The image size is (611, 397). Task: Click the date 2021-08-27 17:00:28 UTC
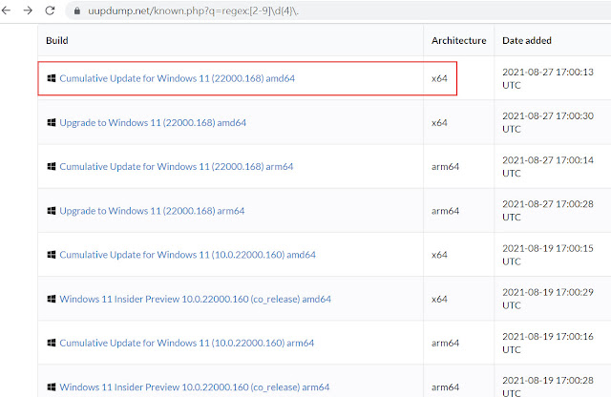(548, 210)
